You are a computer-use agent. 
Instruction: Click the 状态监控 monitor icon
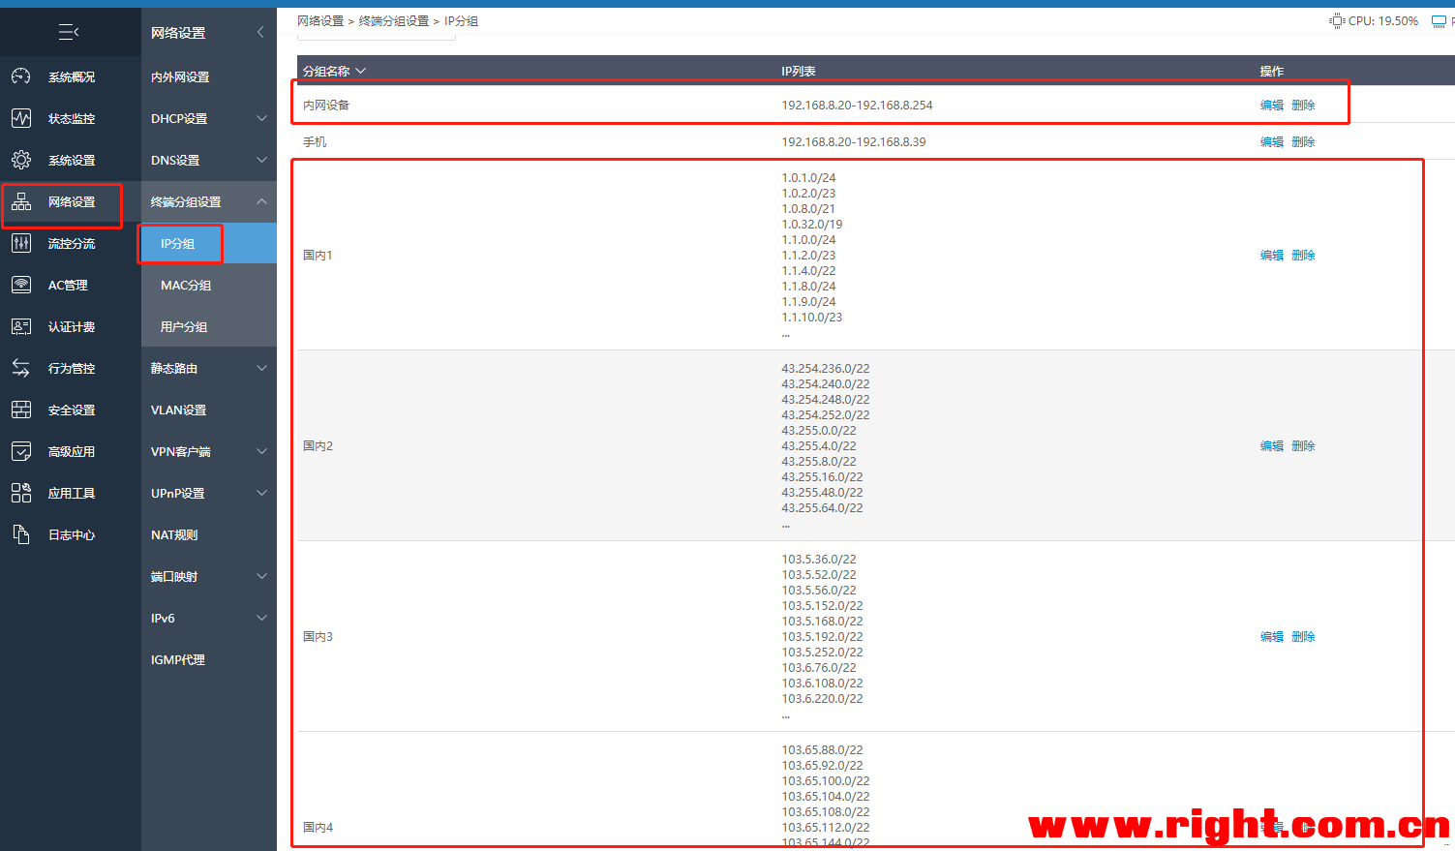click(x=21, y=118)
